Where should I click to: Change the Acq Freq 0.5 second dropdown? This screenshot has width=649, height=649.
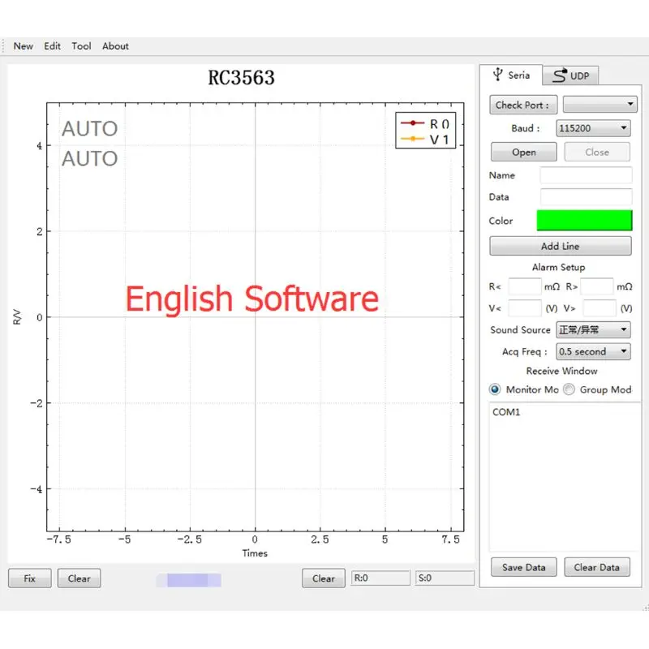click(x=593, y=352)
